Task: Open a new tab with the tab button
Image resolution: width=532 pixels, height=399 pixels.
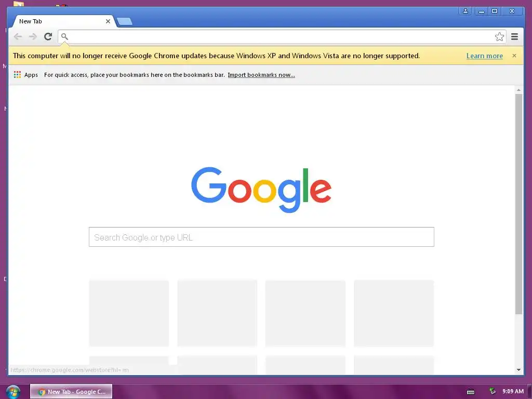Action: [125, 21]
